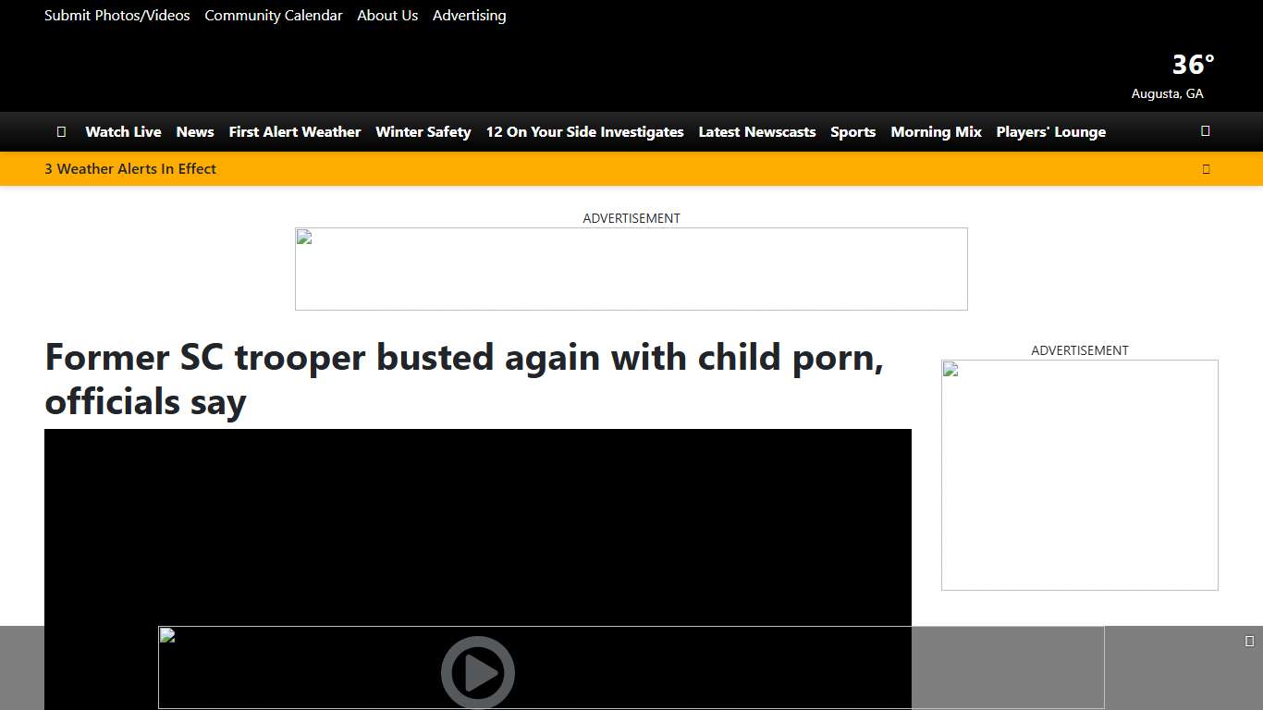The height and width of the screenshot is (710, 1263).
Task: Open the Morning Mix page
Action: [936, 132]
